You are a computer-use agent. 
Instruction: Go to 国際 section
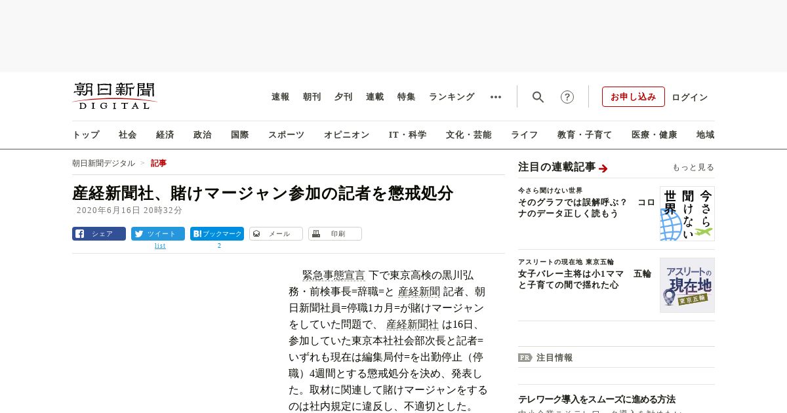[x=240, y=135]
